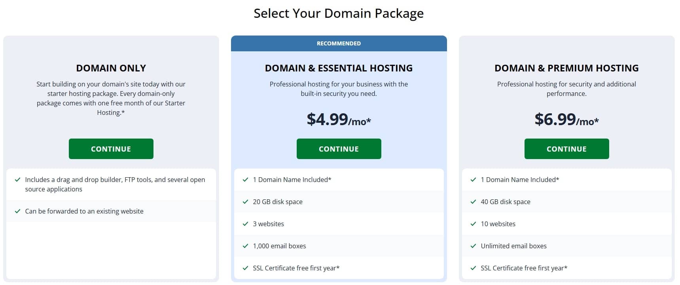Click Continue under Domain Only

coord(111,149)
